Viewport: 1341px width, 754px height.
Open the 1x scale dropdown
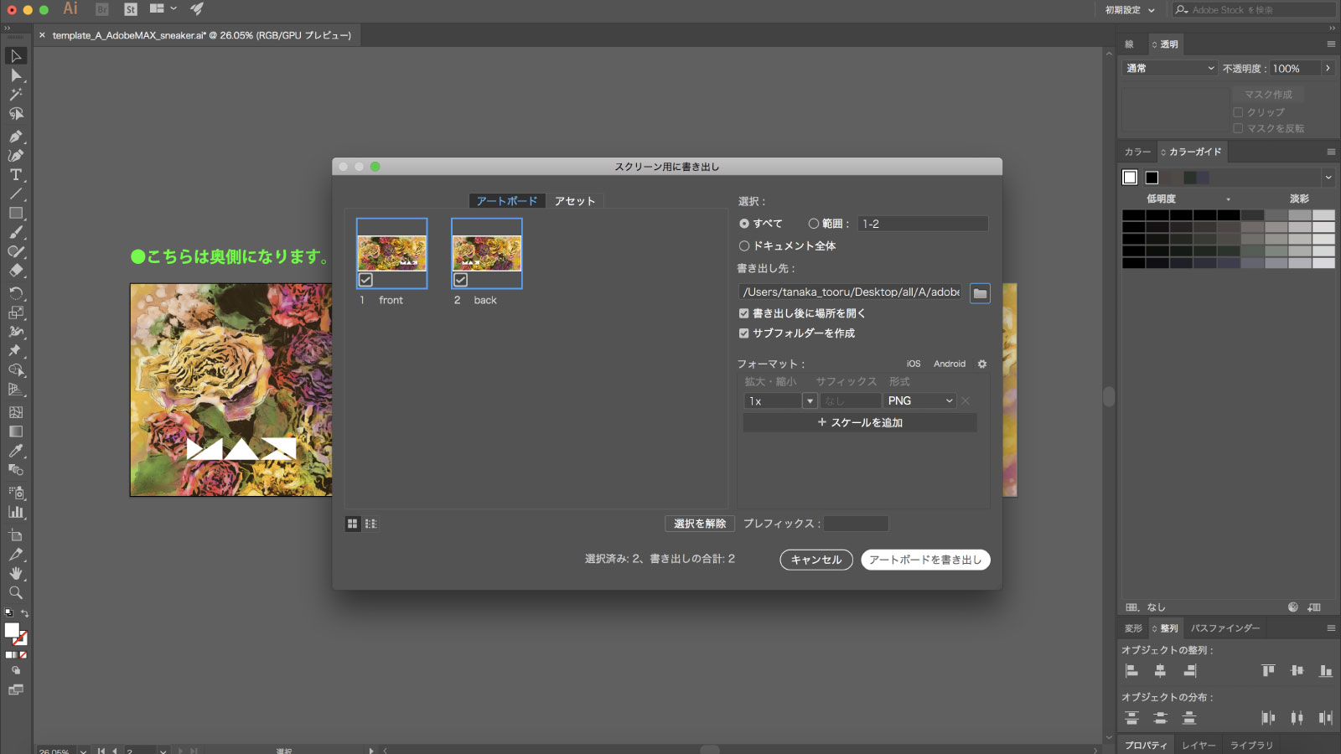click(810, 400)
